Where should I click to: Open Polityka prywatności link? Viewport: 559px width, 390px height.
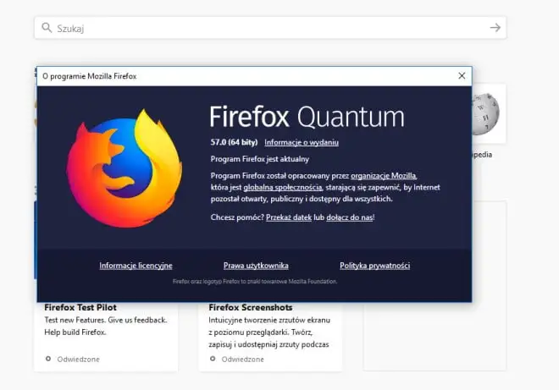pyautogui.click(x=374, y=266)
